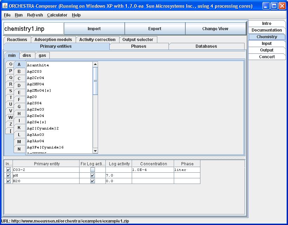288x225 pixels.
Task: Click the liter phase cell for CO3-2
Action: [187, 170]
